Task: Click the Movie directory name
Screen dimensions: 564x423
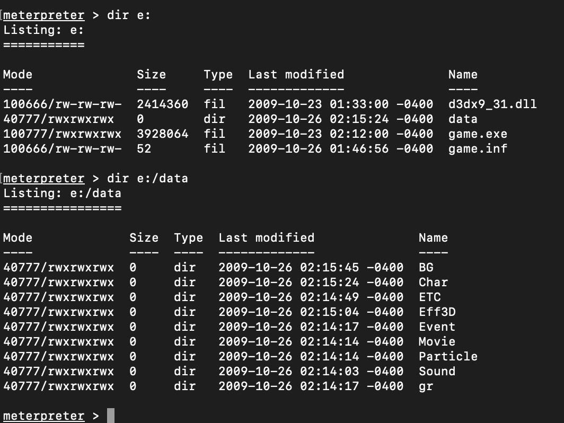Action: point(437,341)
